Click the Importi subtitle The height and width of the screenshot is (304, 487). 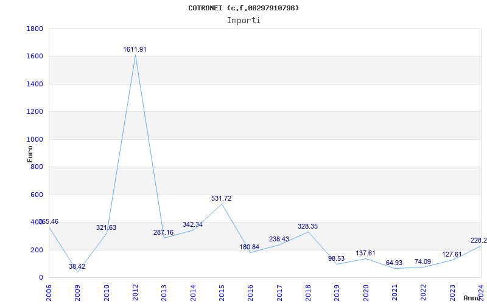[x=243, y=21]
